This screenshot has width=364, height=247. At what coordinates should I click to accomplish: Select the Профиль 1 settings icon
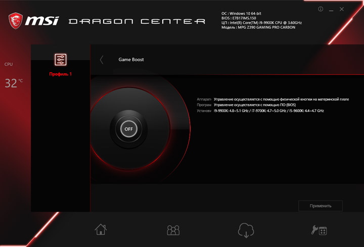click(x=61, y=60)
